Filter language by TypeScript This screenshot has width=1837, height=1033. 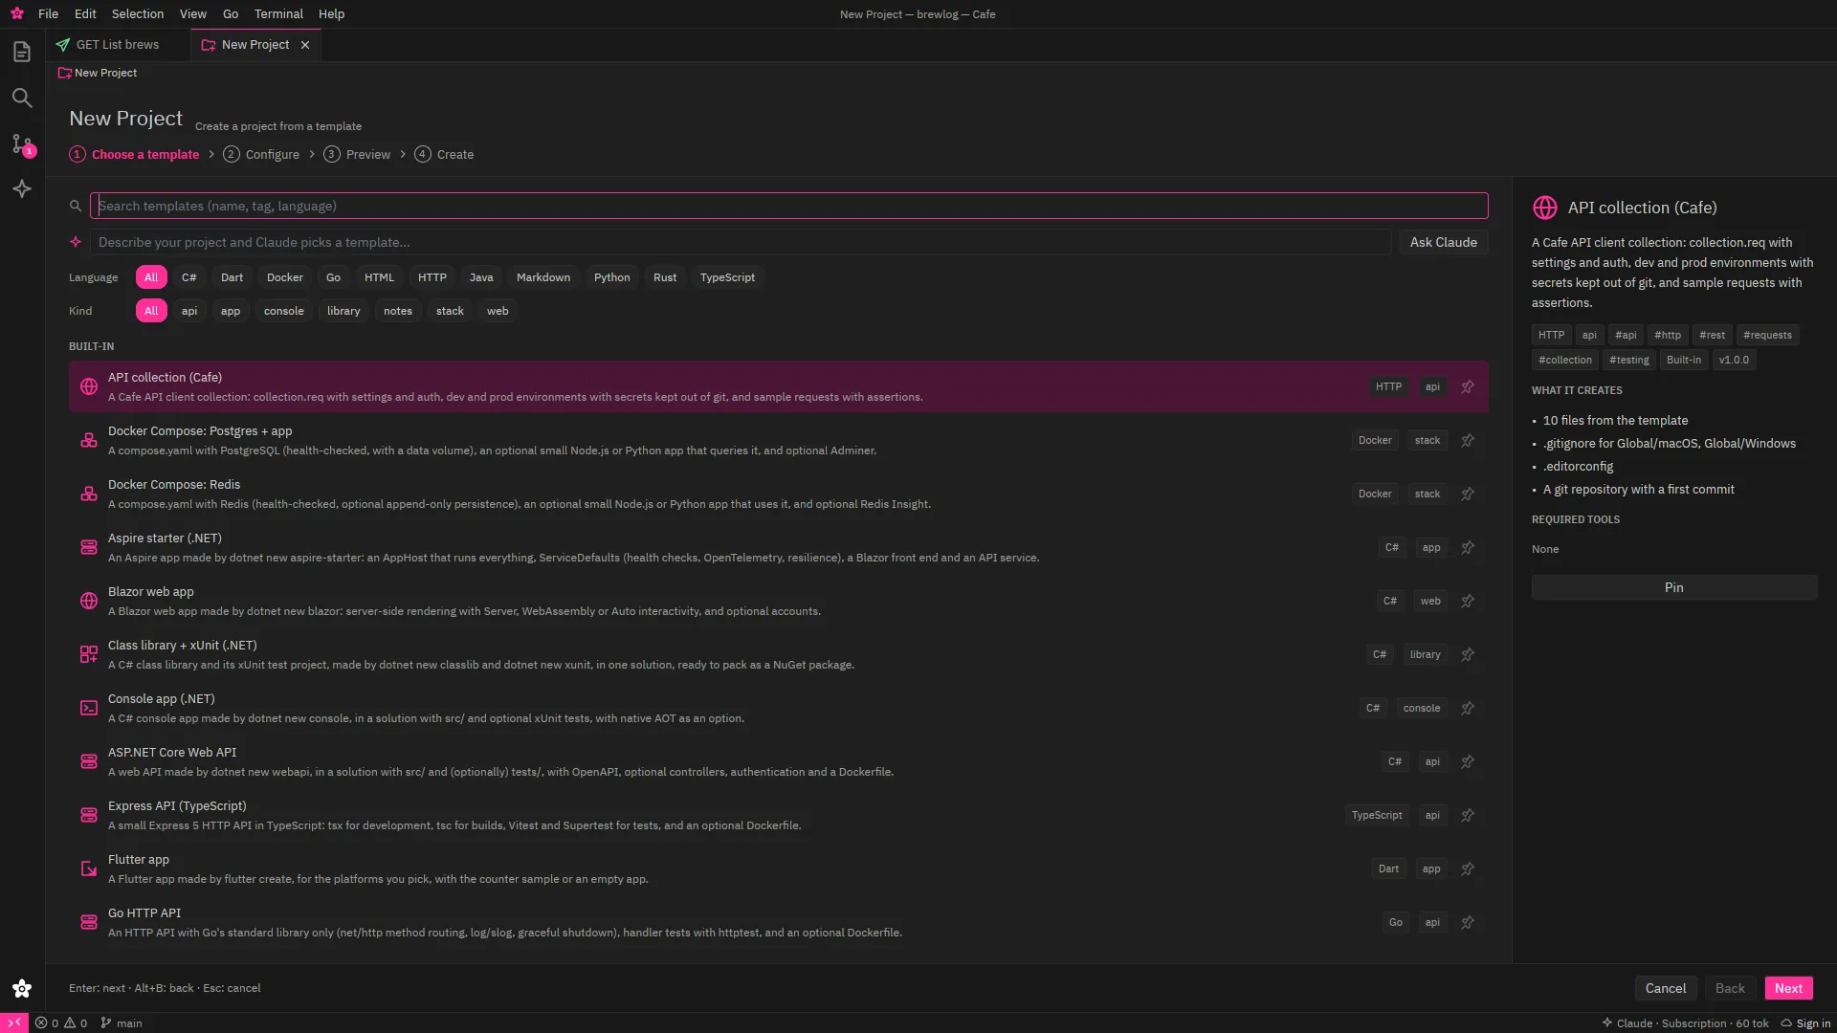pos(727,277)
